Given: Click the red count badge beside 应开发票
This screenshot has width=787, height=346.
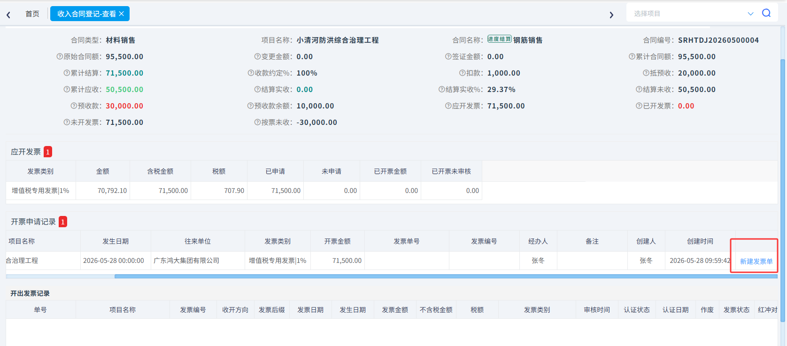Looking at the screenshot, I should point(48,152).
